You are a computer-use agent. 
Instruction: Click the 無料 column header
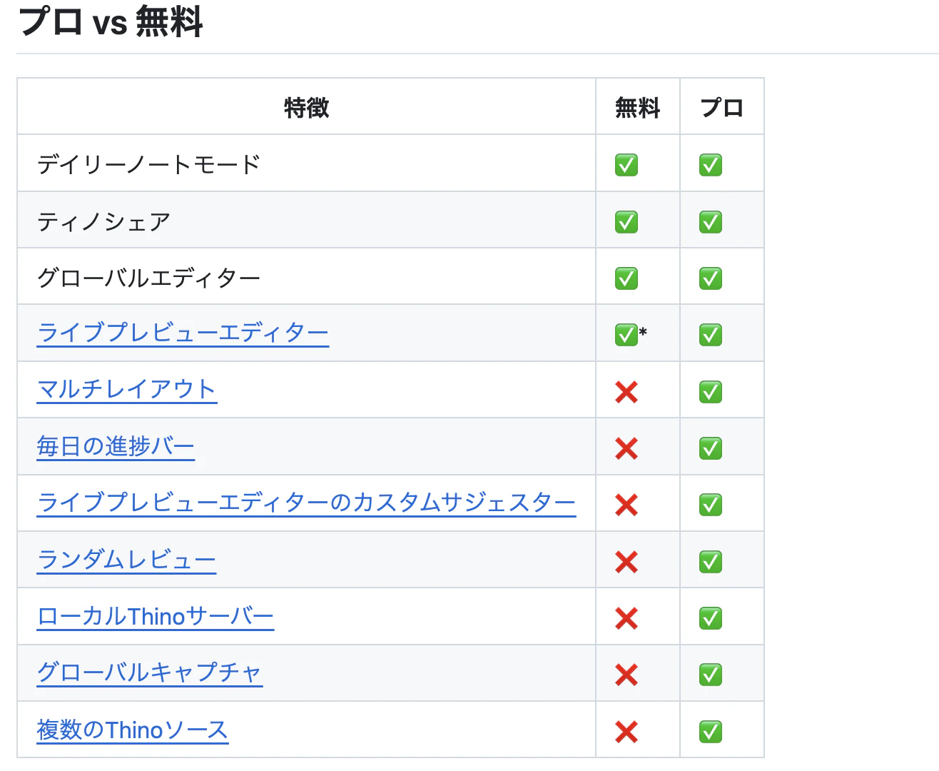(638, 108)
